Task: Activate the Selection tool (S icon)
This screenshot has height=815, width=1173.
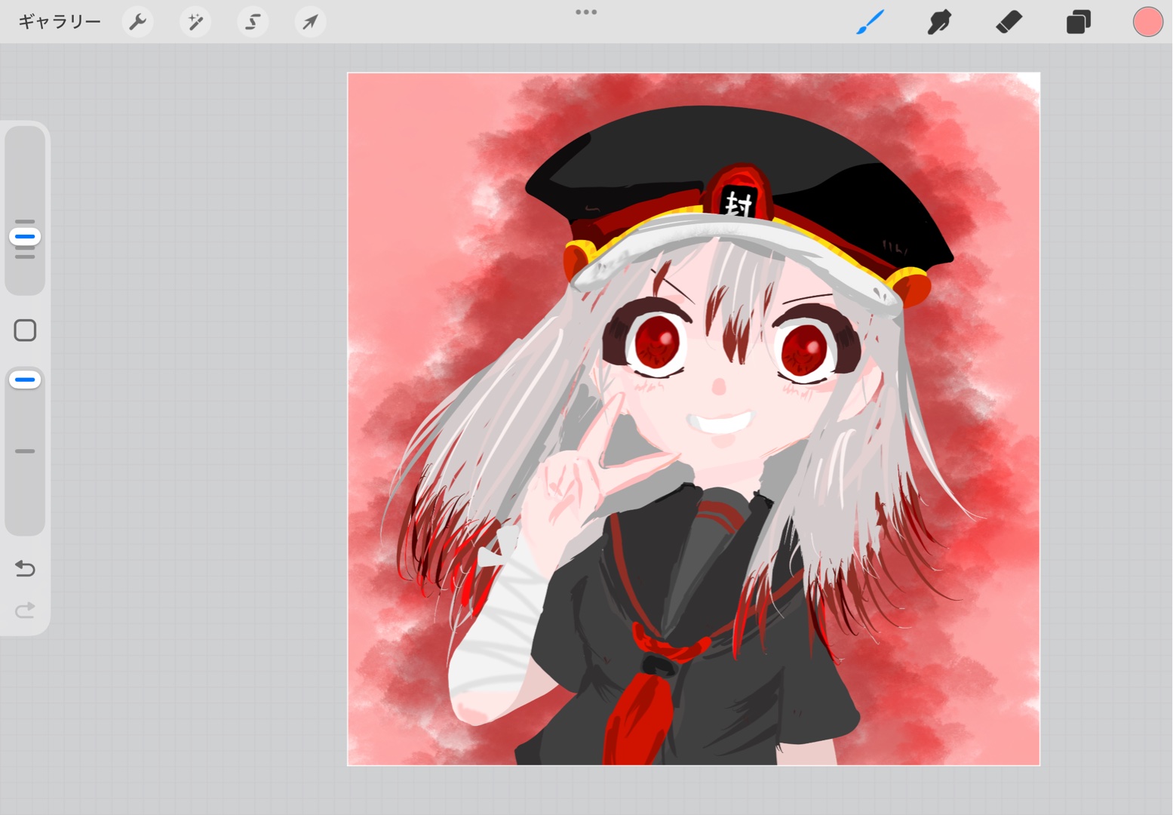Action: (x=253, y=22)
